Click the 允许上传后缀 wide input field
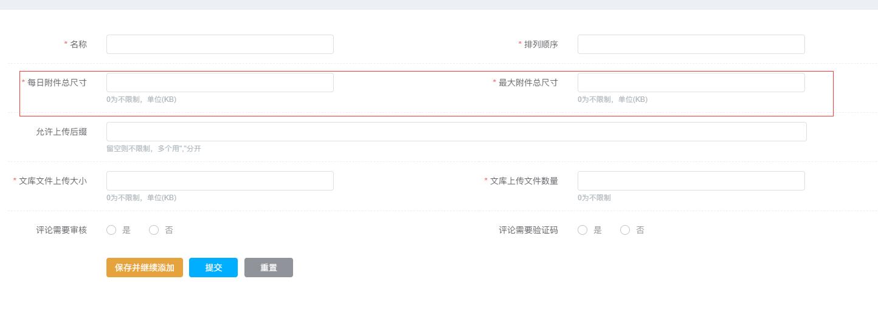878x310 pixels. (x=456, y=132)
